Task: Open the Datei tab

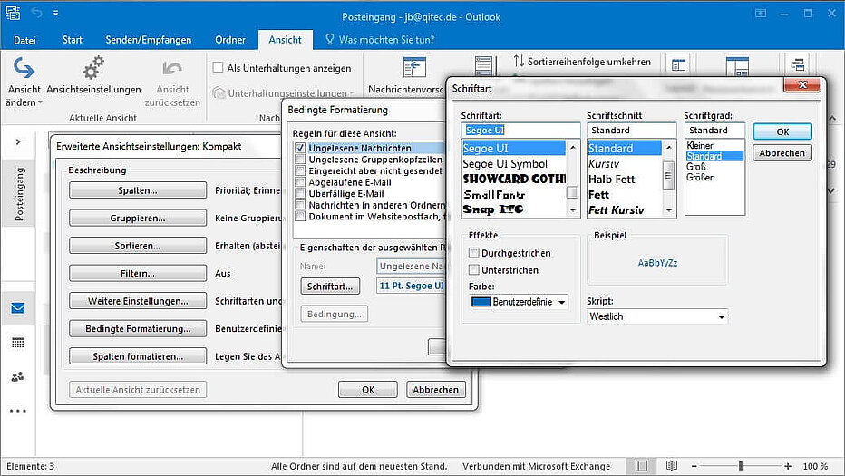Action: (x=24, y=40)
